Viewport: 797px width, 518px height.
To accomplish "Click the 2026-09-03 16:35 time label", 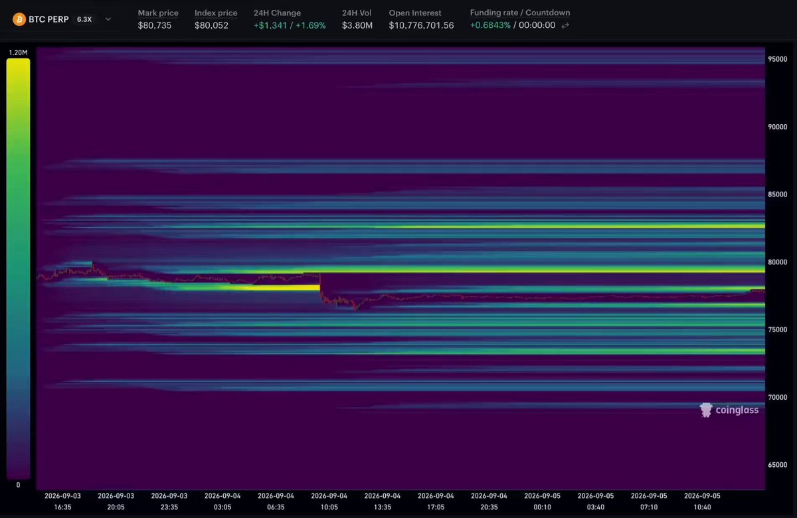I will click(x=62, y=501).
